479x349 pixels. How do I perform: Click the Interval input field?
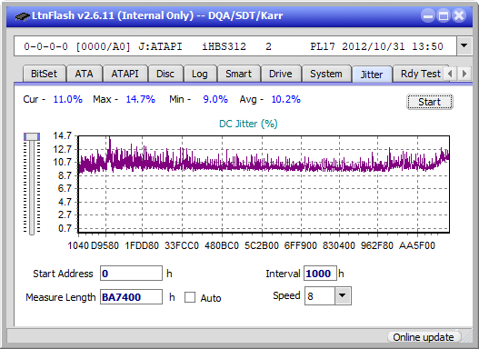click(320, 274)
